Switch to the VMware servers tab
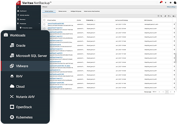 tap(62, 11)
